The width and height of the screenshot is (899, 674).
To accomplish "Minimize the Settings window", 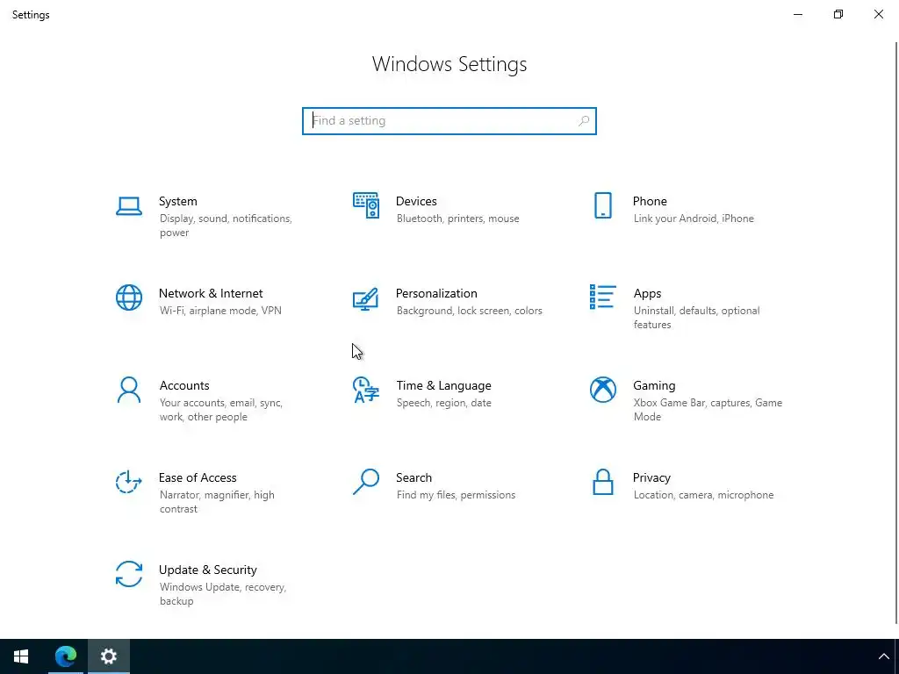I will click(797, 14).
